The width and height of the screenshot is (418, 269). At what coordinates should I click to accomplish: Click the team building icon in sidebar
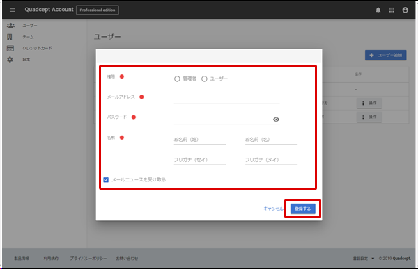coord(10,37)
